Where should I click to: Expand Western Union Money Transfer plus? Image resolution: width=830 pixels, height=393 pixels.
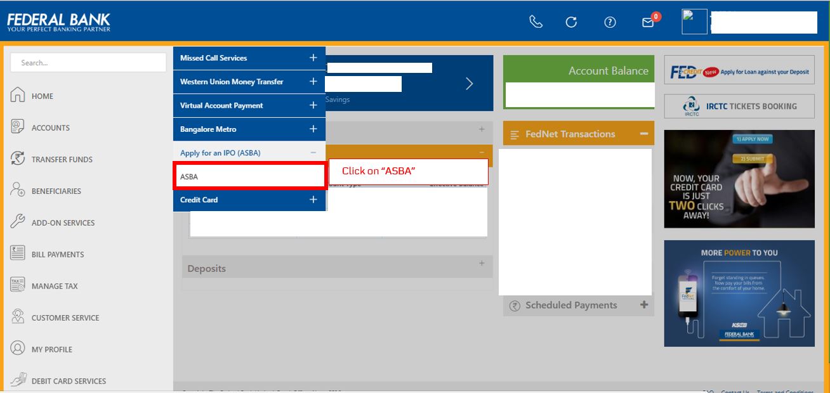tap(313, 81)
